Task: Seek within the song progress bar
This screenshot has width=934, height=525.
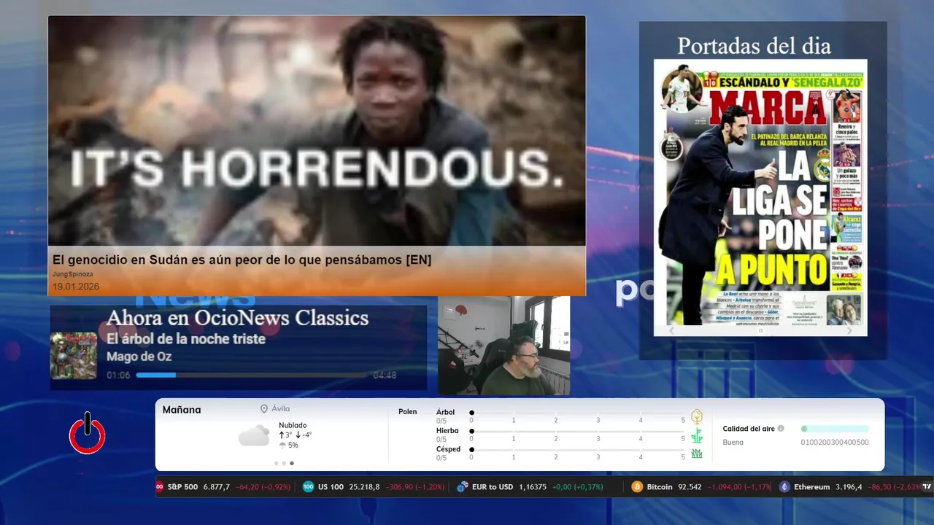Action: click(x=252, y=375)
